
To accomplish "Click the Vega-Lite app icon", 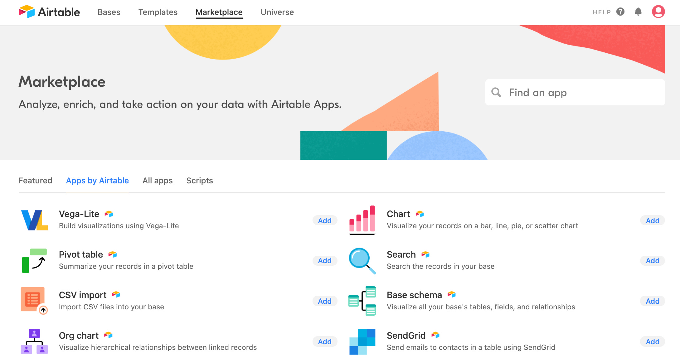I will tap(34, 220).
